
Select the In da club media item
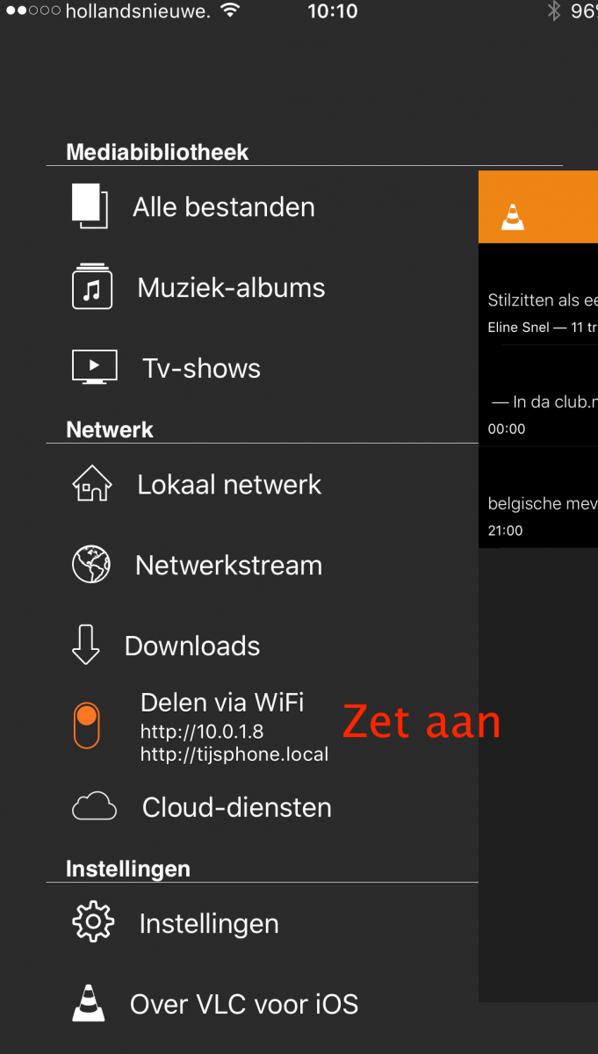[542, 414]
